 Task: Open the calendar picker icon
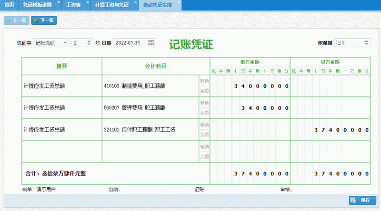[x=151, y=43]
